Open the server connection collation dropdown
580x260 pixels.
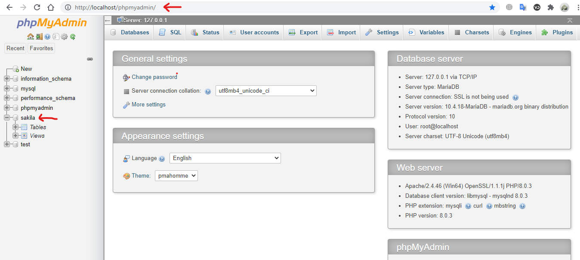[x=266, y=91]
